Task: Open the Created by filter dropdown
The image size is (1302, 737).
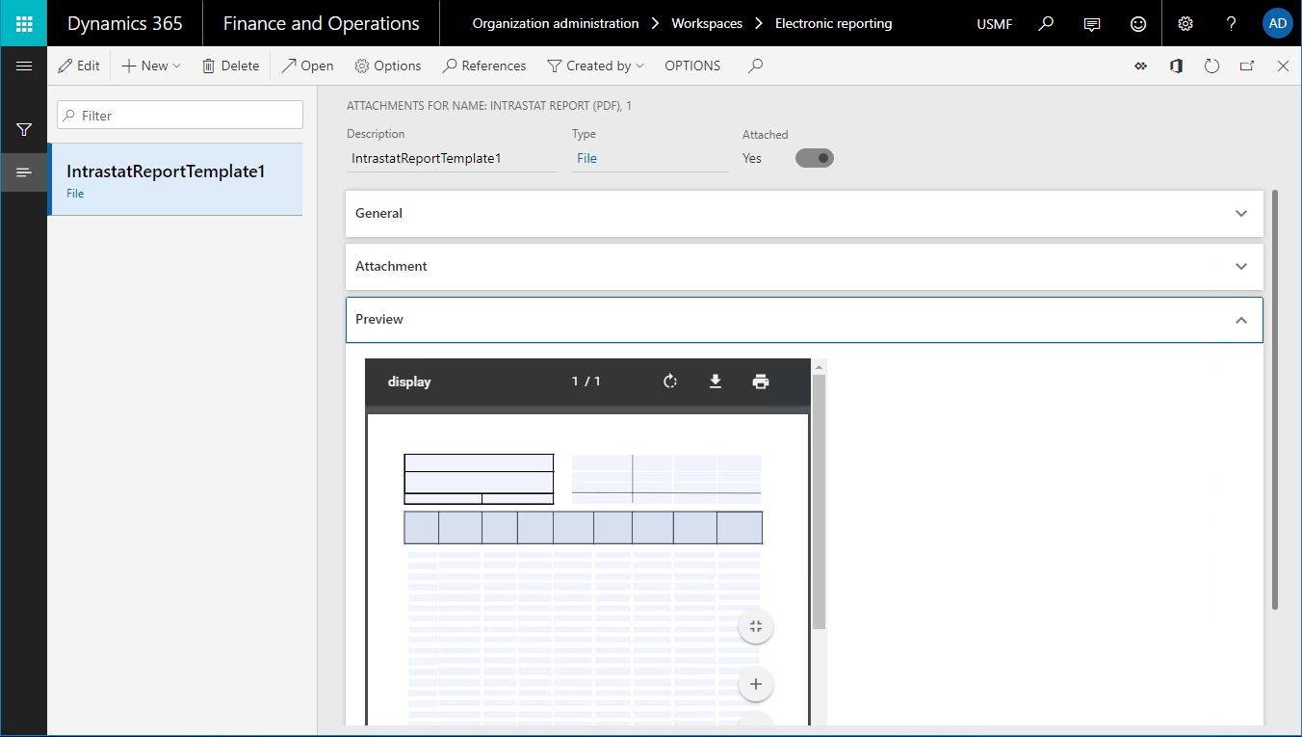Action: [x=595, y=66]
